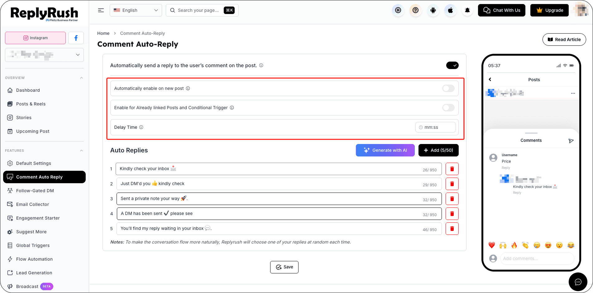Screen dimensions: 593x293
Task: Click the Home breadcrumb link
Action: tap(103, 33)
